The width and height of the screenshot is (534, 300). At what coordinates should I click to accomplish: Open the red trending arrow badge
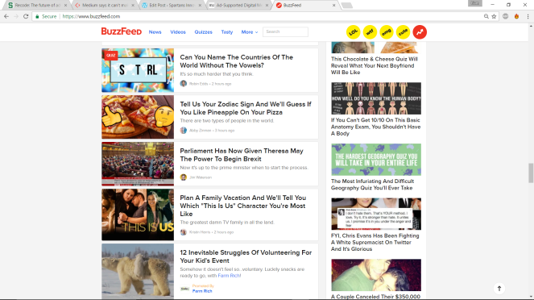click(420, 32)
